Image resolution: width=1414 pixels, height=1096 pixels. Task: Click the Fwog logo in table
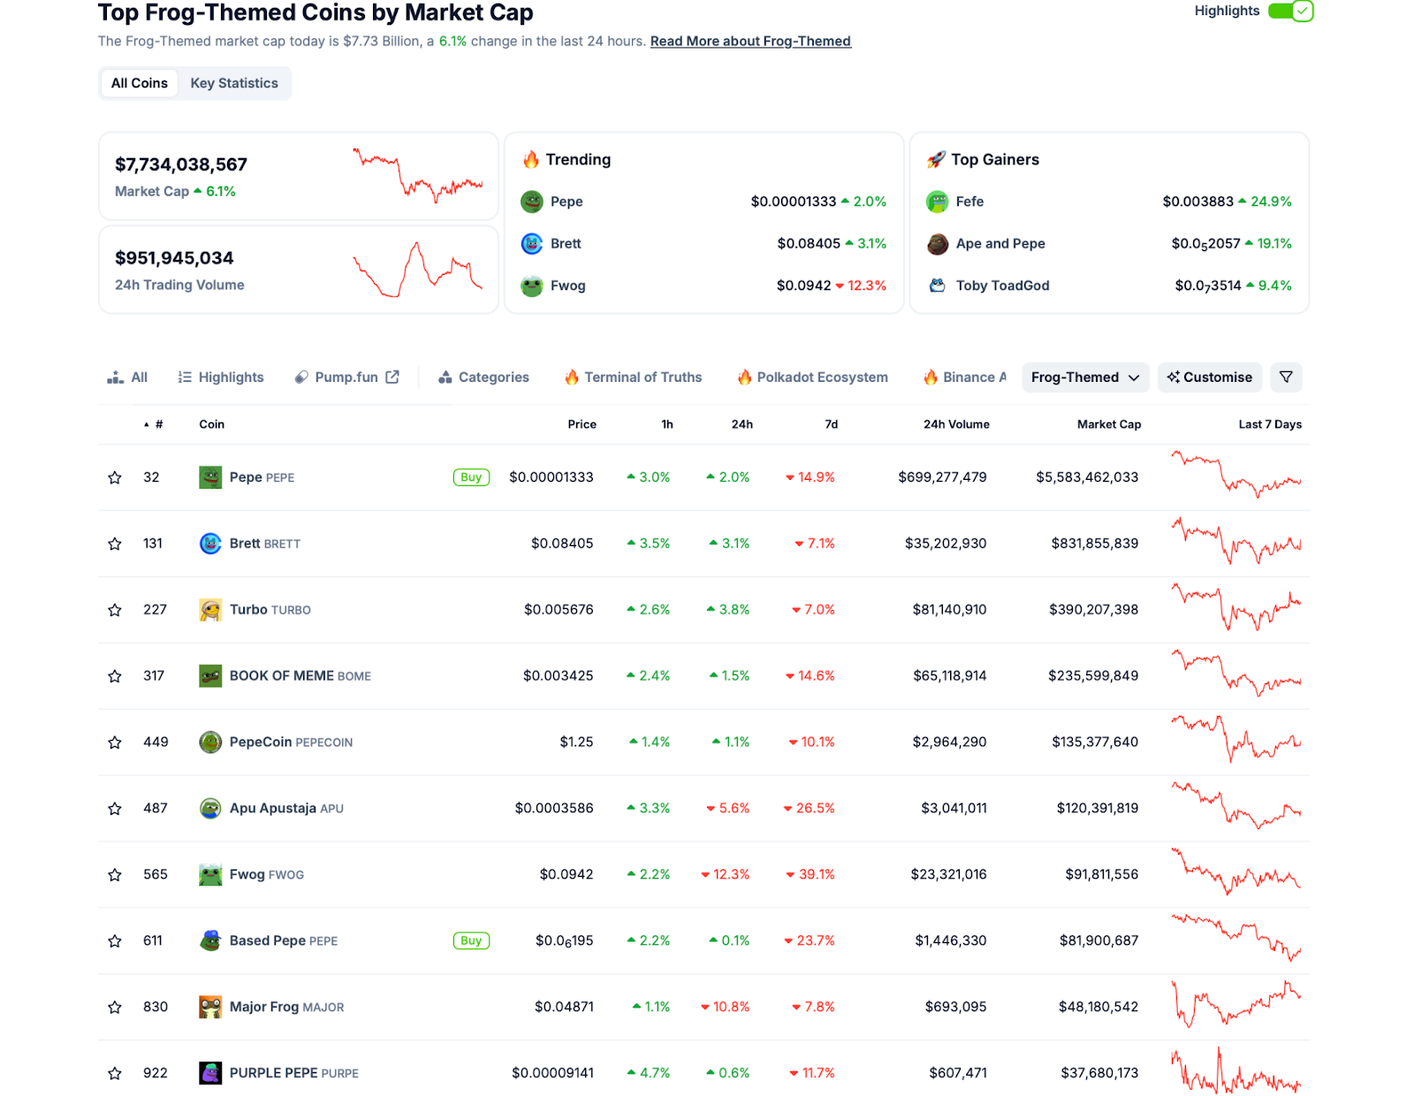click(210, 875)
